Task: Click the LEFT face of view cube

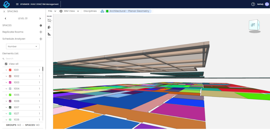Action: pos(253,25)
